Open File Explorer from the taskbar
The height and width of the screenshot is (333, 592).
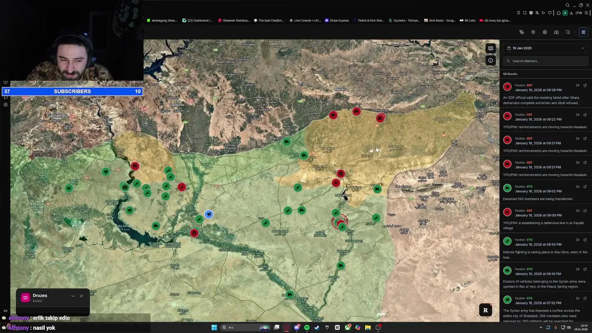coord(368,327)
